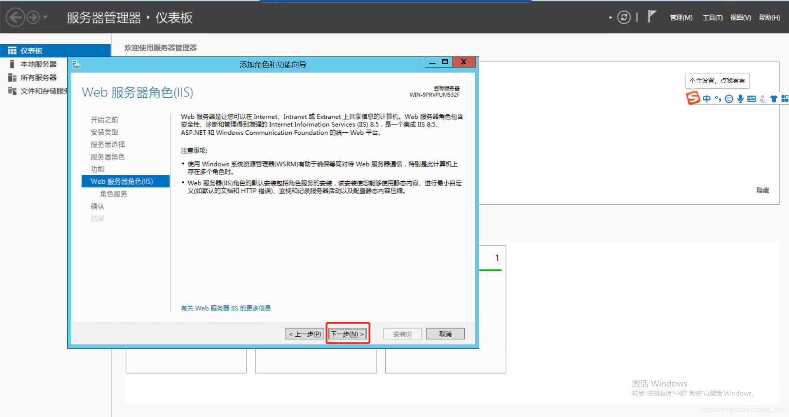This screenshot has width=789, height=417.
Task: Click the wizard icon in dialog title bar
Action: [x=76, y=64]
